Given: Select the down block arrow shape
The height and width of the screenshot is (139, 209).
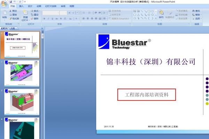Looking at the screenshot, I should [153, 15].
